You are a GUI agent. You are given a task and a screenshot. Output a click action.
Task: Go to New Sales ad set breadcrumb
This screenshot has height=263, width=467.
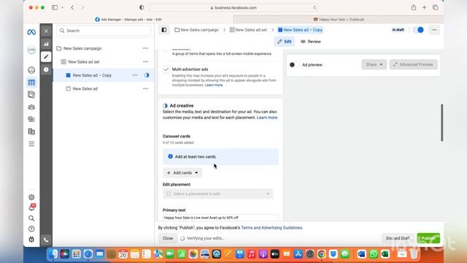pos(248,30)
